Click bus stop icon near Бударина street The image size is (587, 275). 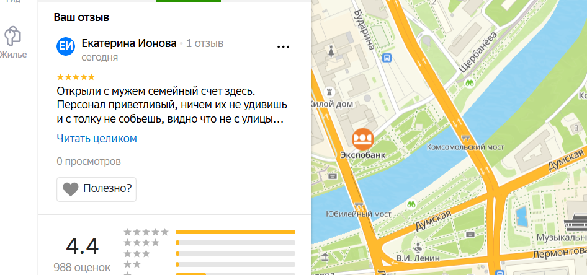click(387, 58)
